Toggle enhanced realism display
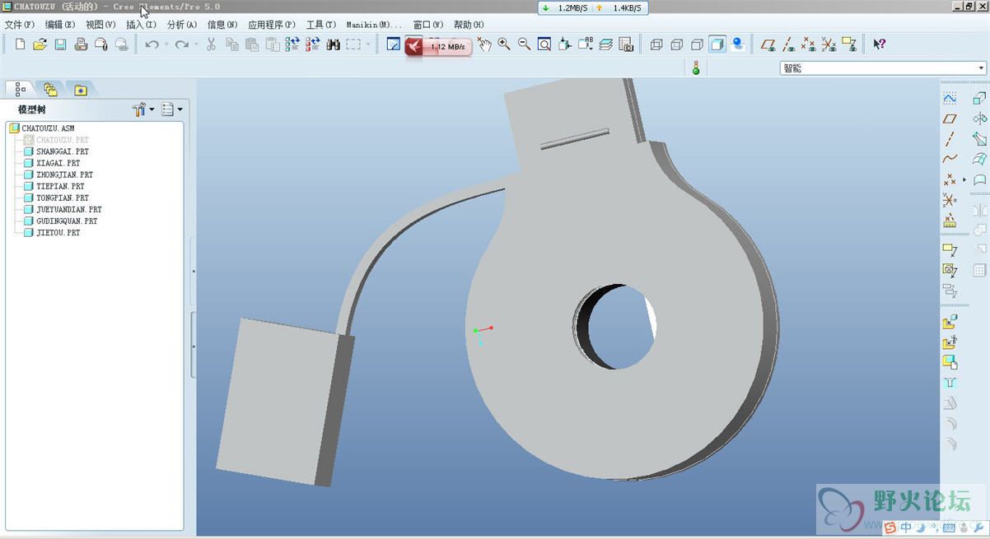The image size is (990, 539). (738, 44)
